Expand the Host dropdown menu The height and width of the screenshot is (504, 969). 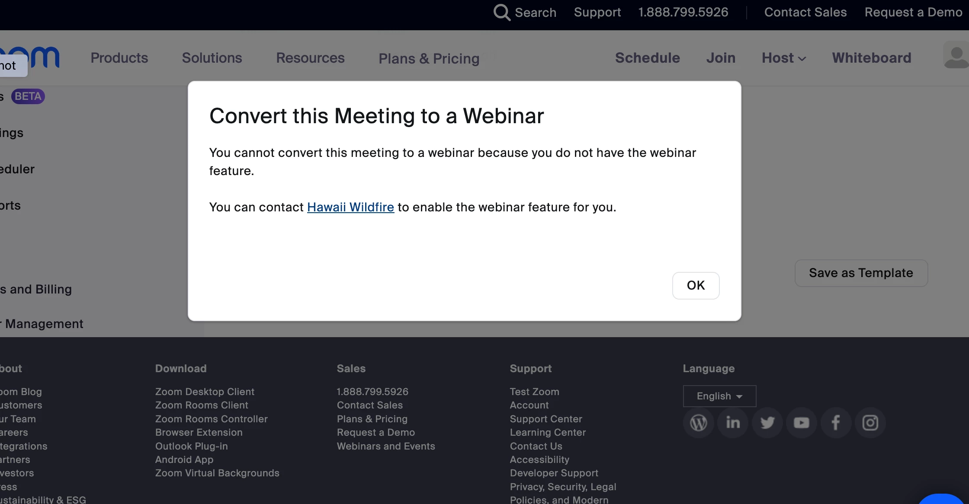pyautogui.click(x=783, y=58)
